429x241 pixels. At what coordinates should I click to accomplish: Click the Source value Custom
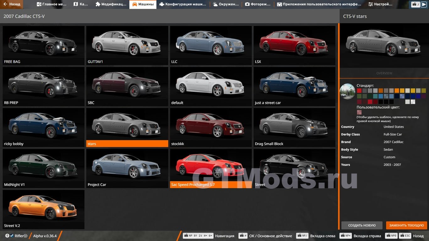(x=389, y=157)
